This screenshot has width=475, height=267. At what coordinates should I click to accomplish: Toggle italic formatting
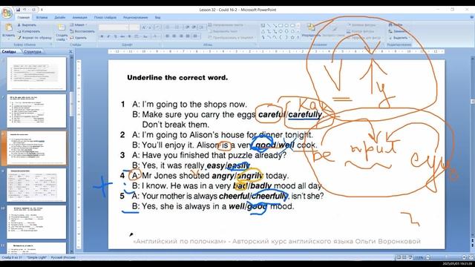108,36
